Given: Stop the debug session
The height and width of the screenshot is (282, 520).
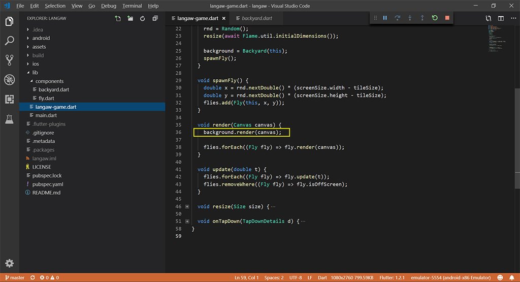Looking at the screenshot, I should 447,18.
